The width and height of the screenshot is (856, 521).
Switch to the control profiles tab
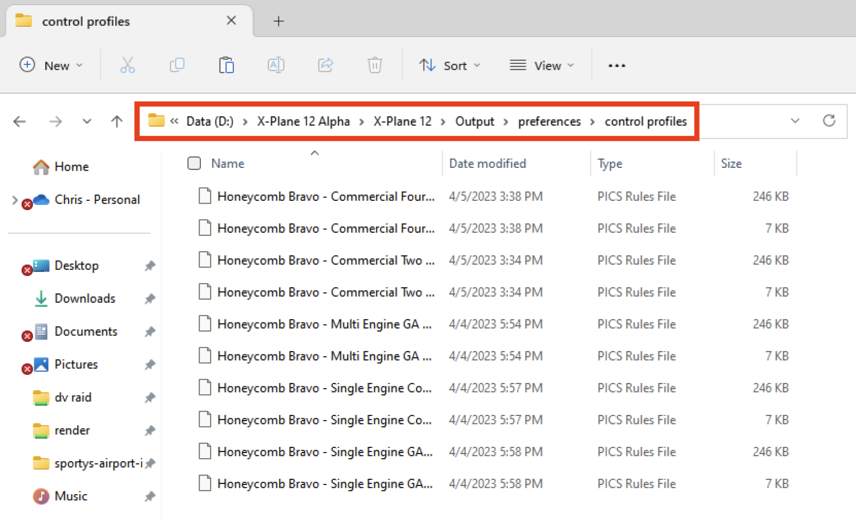point(86,21)
